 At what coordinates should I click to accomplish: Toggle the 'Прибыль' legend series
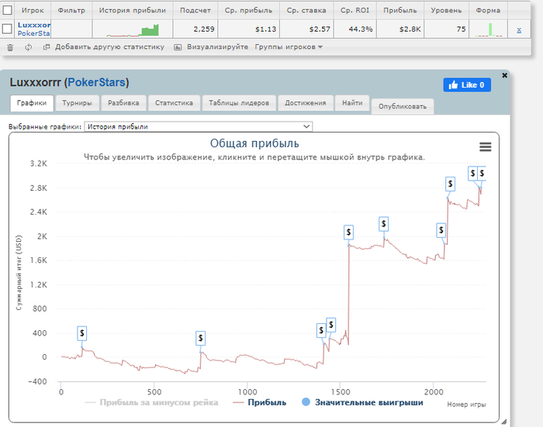click(x=260, y=402)
